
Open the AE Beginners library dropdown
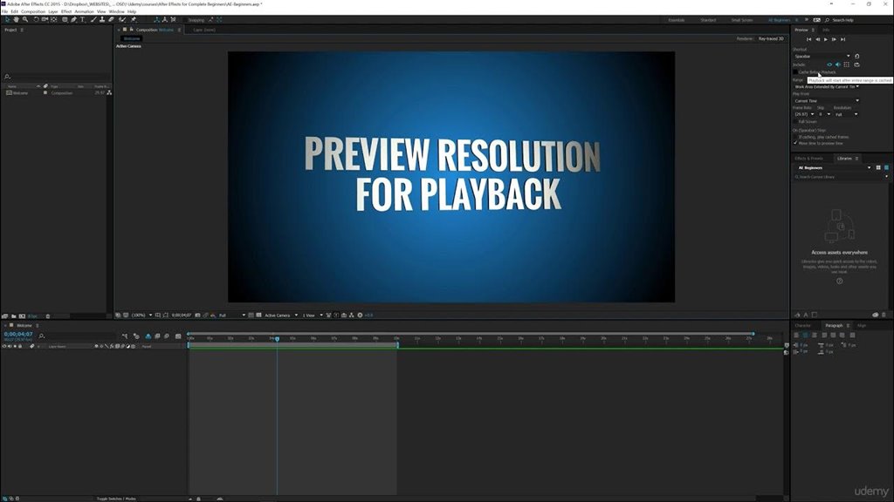pos(834,168)
